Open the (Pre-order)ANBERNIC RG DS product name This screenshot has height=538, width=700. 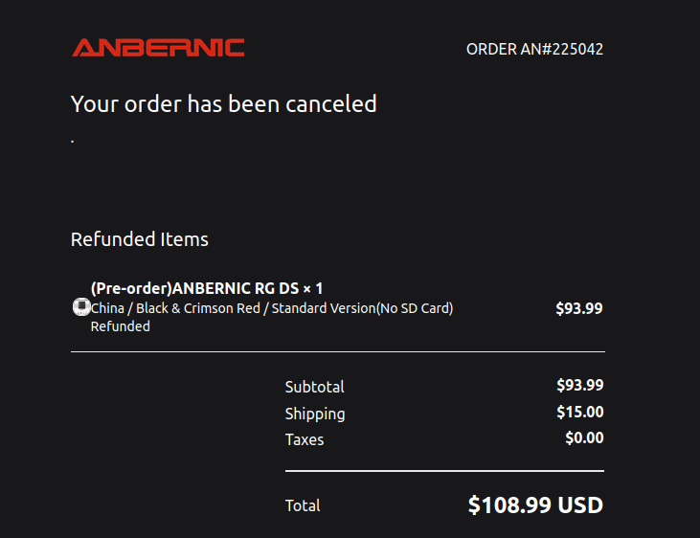(207, 288)
